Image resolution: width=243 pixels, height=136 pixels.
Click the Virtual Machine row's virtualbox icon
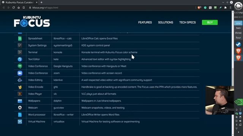point(20,122)
